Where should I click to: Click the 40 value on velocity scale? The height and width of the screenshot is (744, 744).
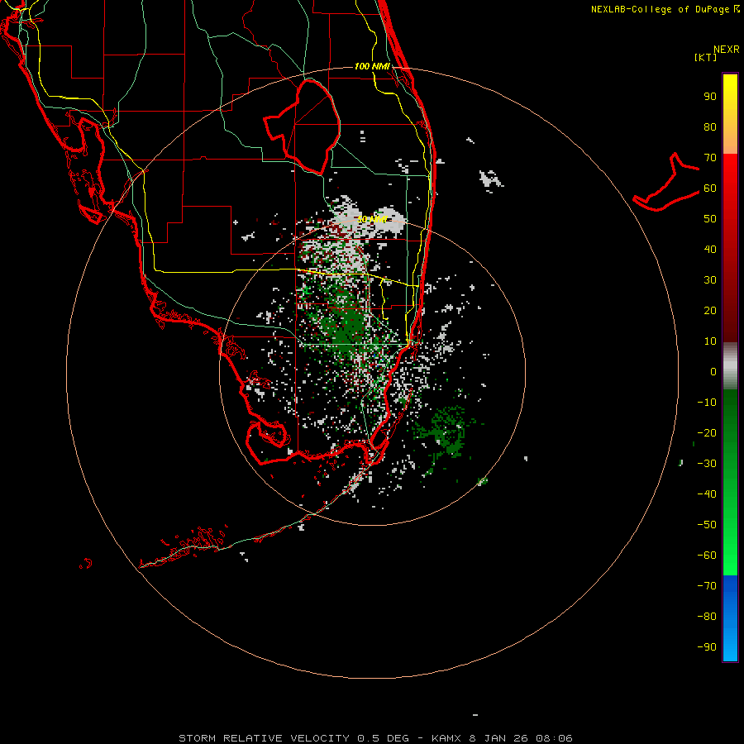[710, 249]
